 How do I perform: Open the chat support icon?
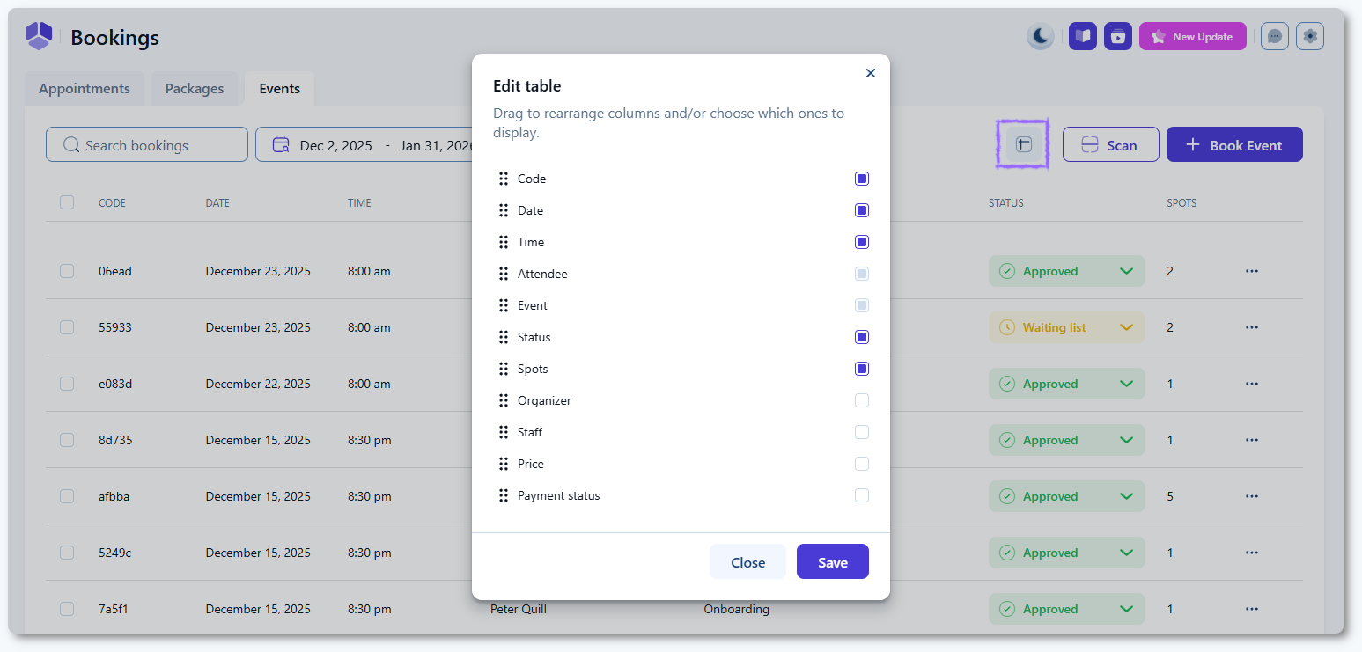coord(1275,36)
